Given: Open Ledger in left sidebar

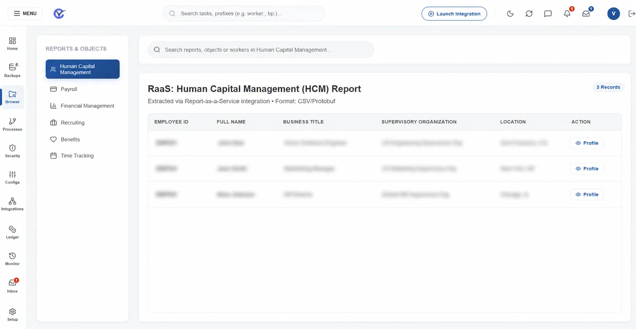Looking at the screenshot, I should (12, 232).
